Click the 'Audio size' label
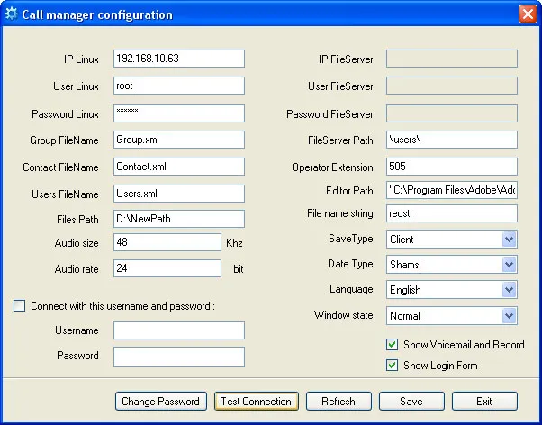542x425 pixels. tap(77, 243)
